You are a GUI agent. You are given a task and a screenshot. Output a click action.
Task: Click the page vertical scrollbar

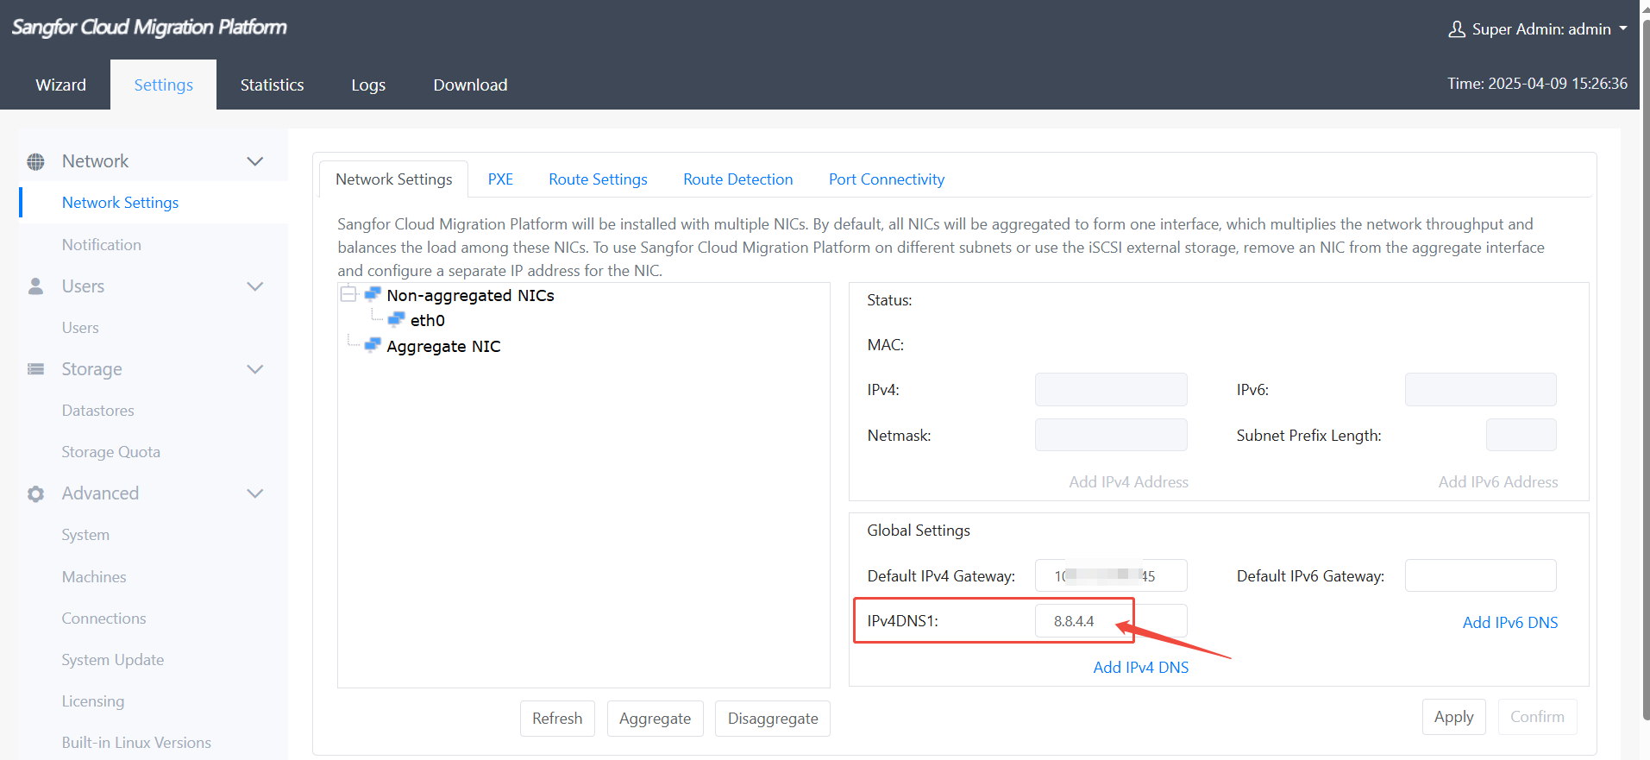click(x=1646, y=371)
